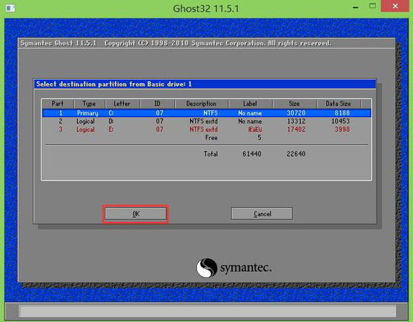
Task: Click data size value 3998
Action: 342,129
